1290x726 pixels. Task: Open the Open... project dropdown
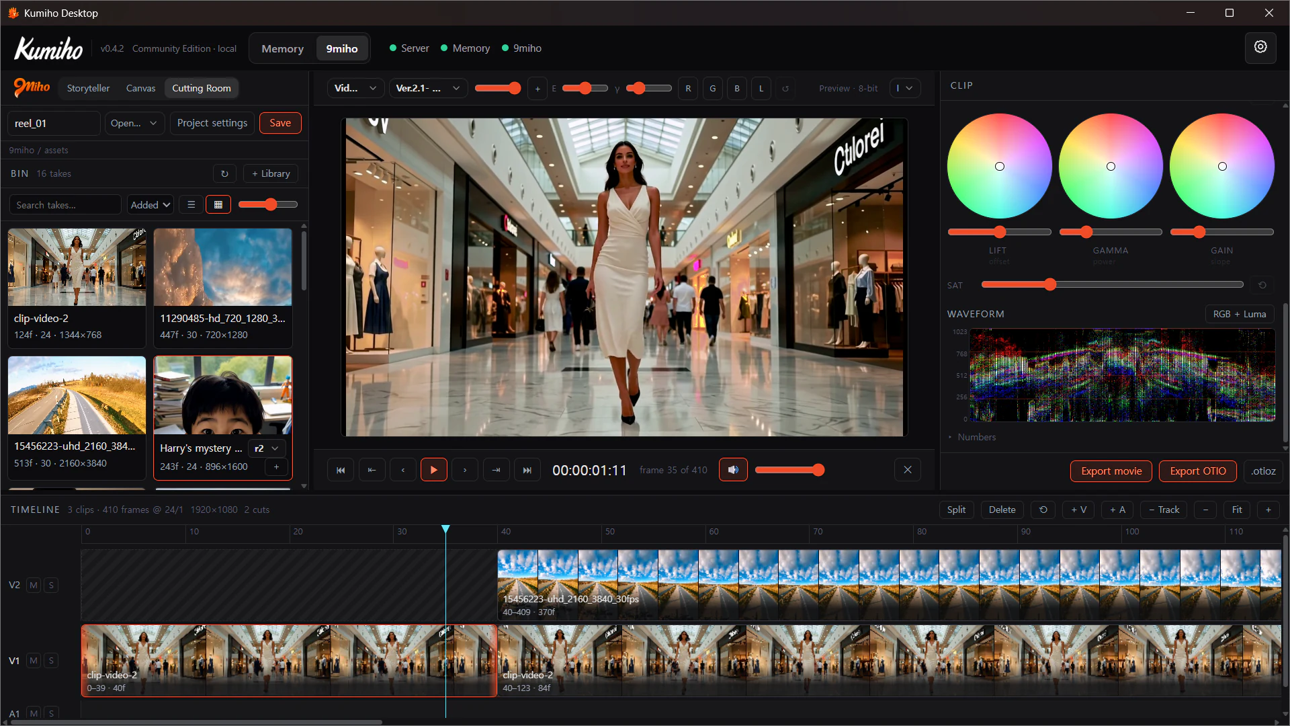pos(134,123)
